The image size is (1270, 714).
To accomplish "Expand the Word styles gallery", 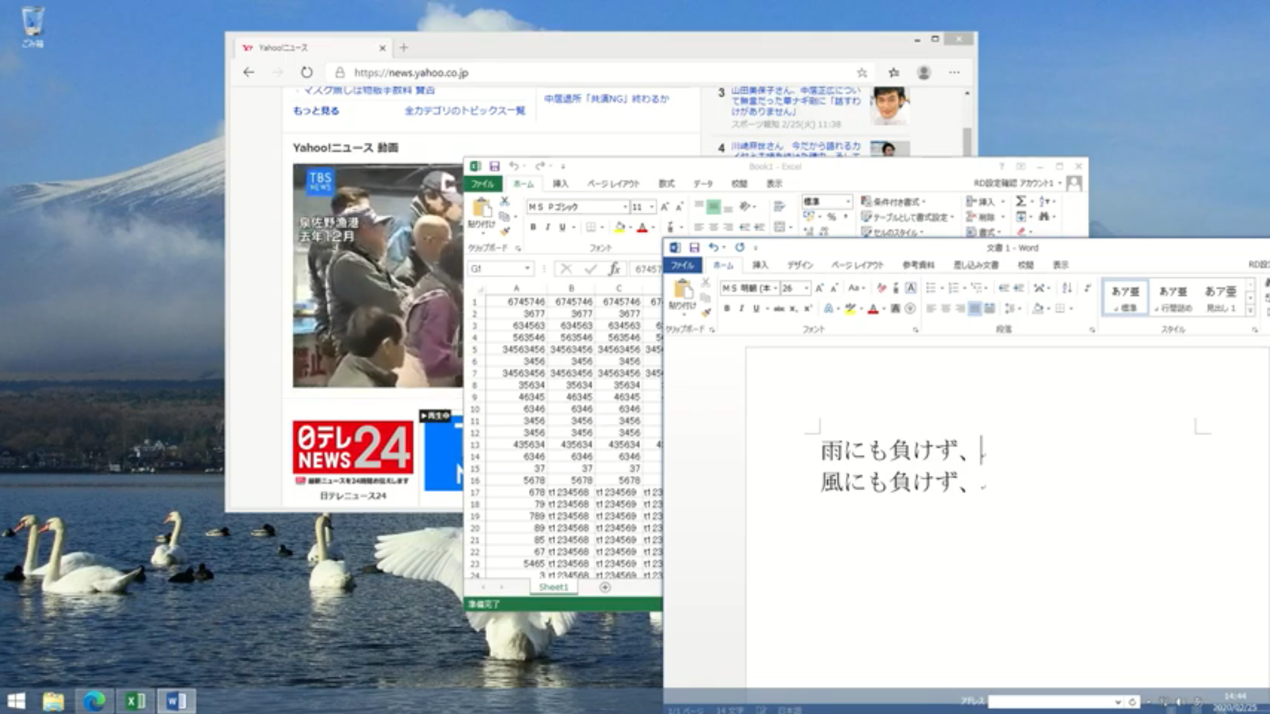I will pos(1250,311).
